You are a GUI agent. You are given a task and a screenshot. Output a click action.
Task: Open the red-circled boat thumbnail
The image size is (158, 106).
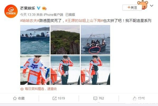(95, 40)
